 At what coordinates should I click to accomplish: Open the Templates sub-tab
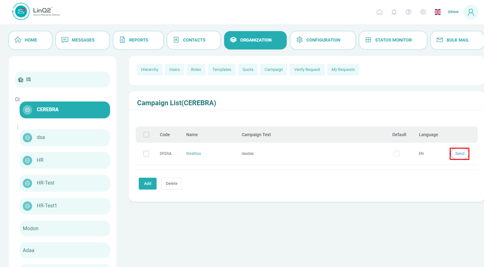221,70
